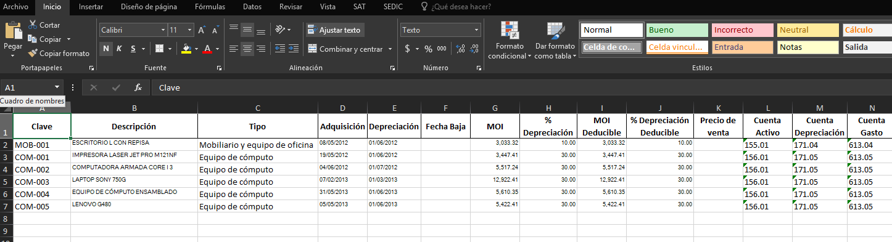
Task: Apply the center horizontal alignment icon
Action: [247, 49]
